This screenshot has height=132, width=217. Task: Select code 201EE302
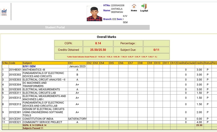click(15, 75)
